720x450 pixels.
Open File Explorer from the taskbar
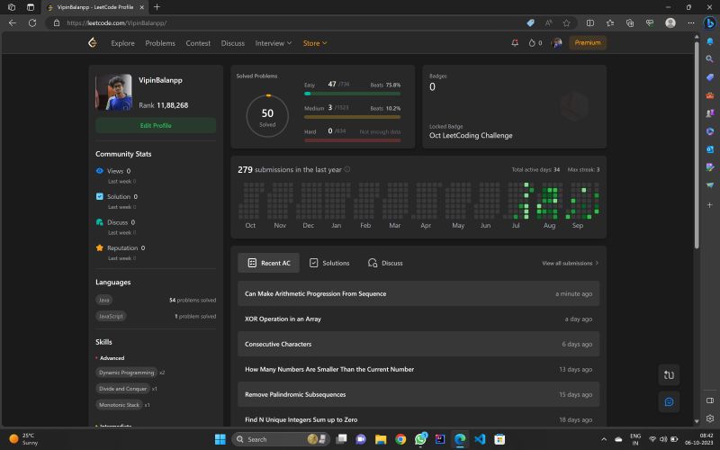pyautogui.click(x=381, y=439)
